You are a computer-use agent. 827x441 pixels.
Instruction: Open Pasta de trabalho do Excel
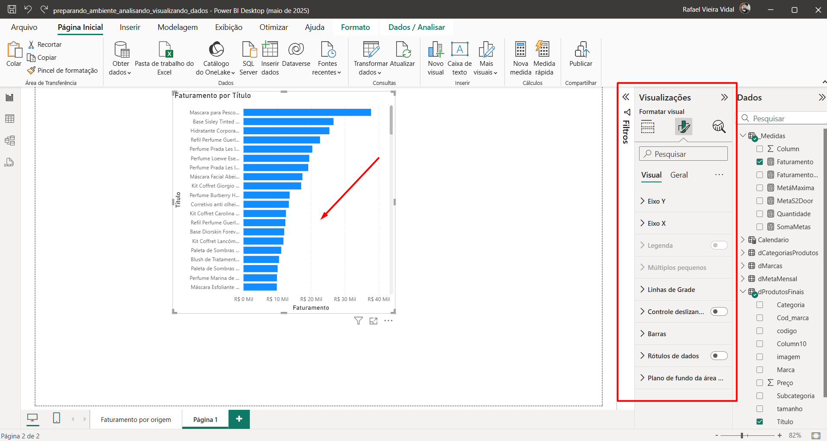click(x=165, y=58)
